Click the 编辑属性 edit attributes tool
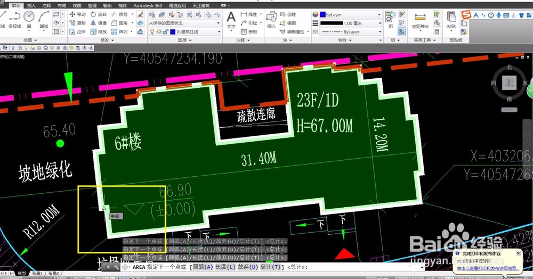Image resolution: width=533 pixels, height=279 pixels. [292, 31]
